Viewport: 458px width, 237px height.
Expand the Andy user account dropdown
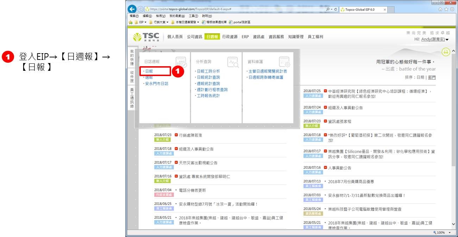tap(447, 39)
